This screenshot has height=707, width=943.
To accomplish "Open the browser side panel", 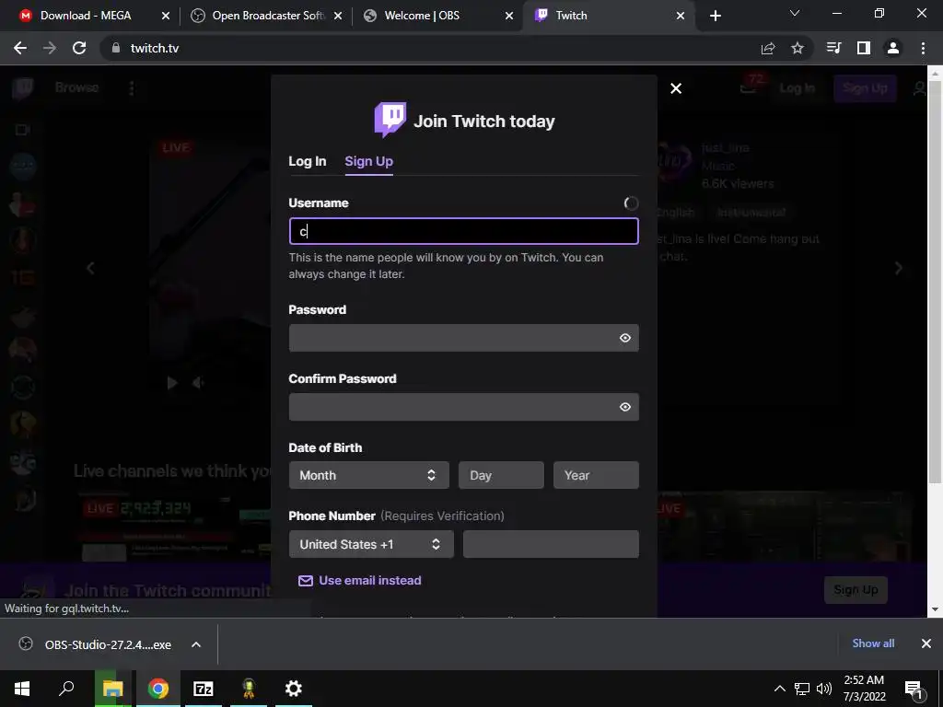I will coord(864,48).
